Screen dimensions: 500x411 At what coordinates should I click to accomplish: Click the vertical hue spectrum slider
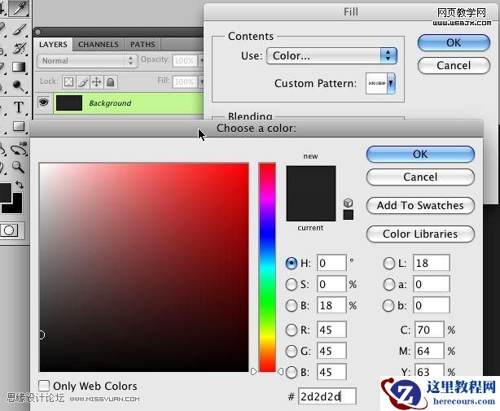coord(267,267)
